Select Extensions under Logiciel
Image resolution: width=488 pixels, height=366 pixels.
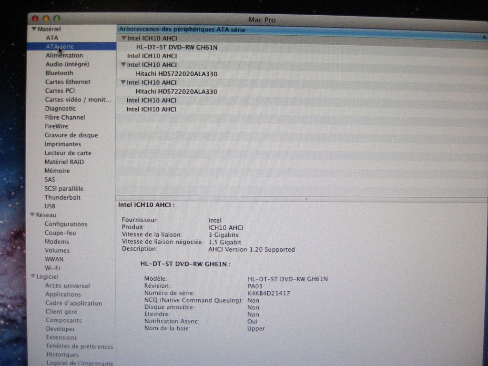click(x=61, y=337)
